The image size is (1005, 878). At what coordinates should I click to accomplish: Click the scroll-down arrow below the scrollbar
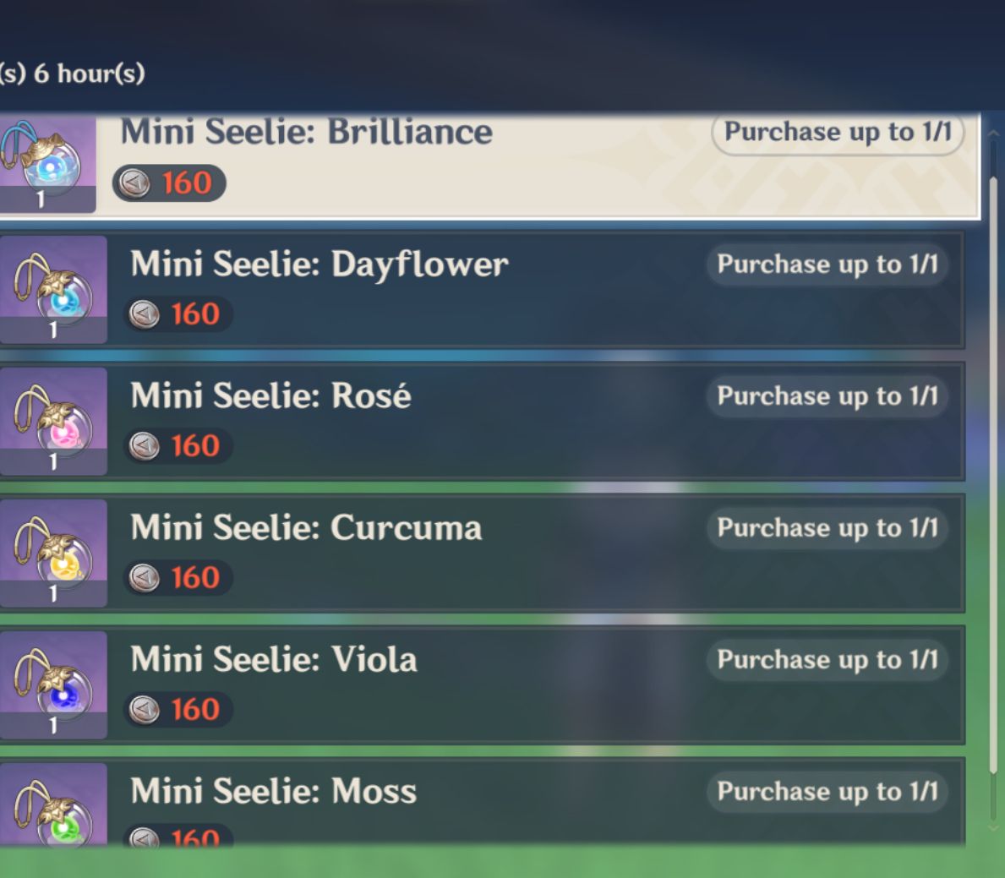click(993, 826)
